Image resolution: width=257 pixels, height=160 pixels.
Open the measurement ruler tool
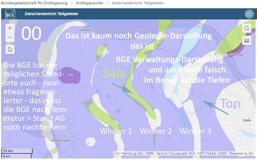point(247,40)
